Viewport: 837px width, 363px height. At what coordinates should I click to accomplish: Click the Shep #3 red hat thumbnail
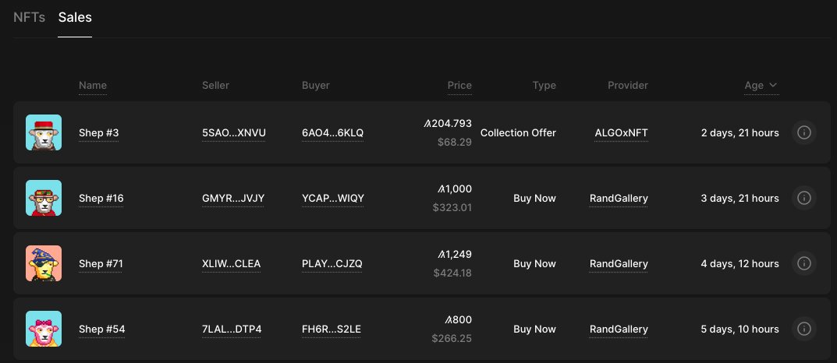(44, 132)
